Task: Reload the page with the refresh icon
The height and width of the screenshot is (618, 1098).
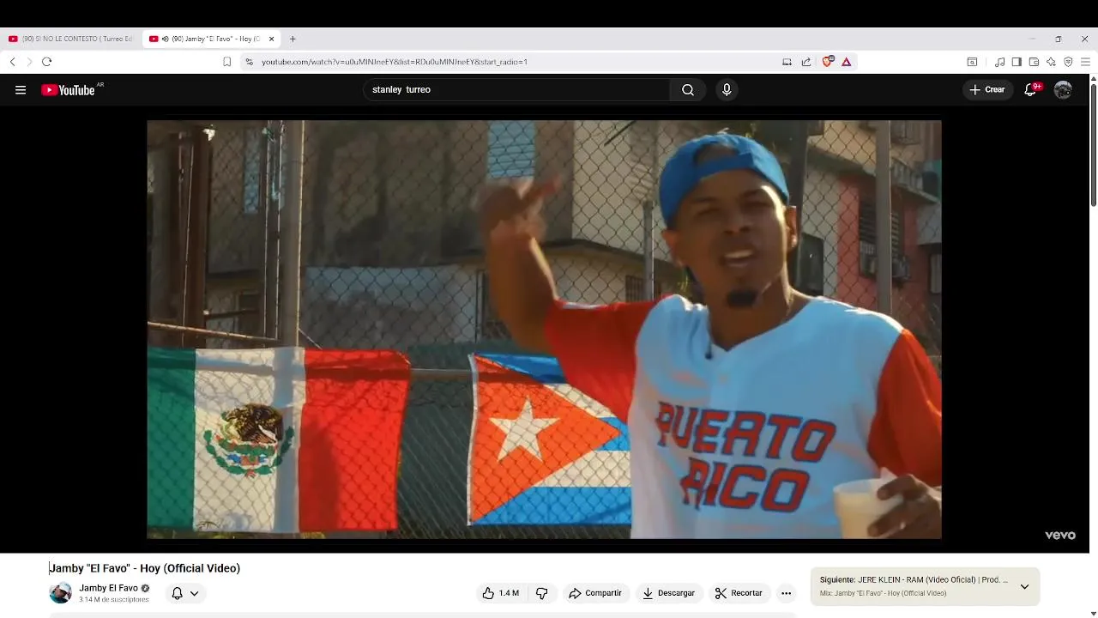Action: [x=47, y=62]
